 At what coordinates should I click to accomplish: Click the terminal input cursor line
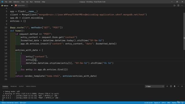pos(3,100)
